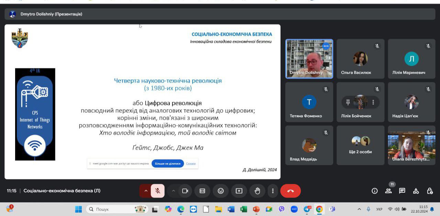The width and height of the screenshot is (440, 216).
Task: Open options on Dmytro Dolishniy's video tile
Action: [326, 46]
